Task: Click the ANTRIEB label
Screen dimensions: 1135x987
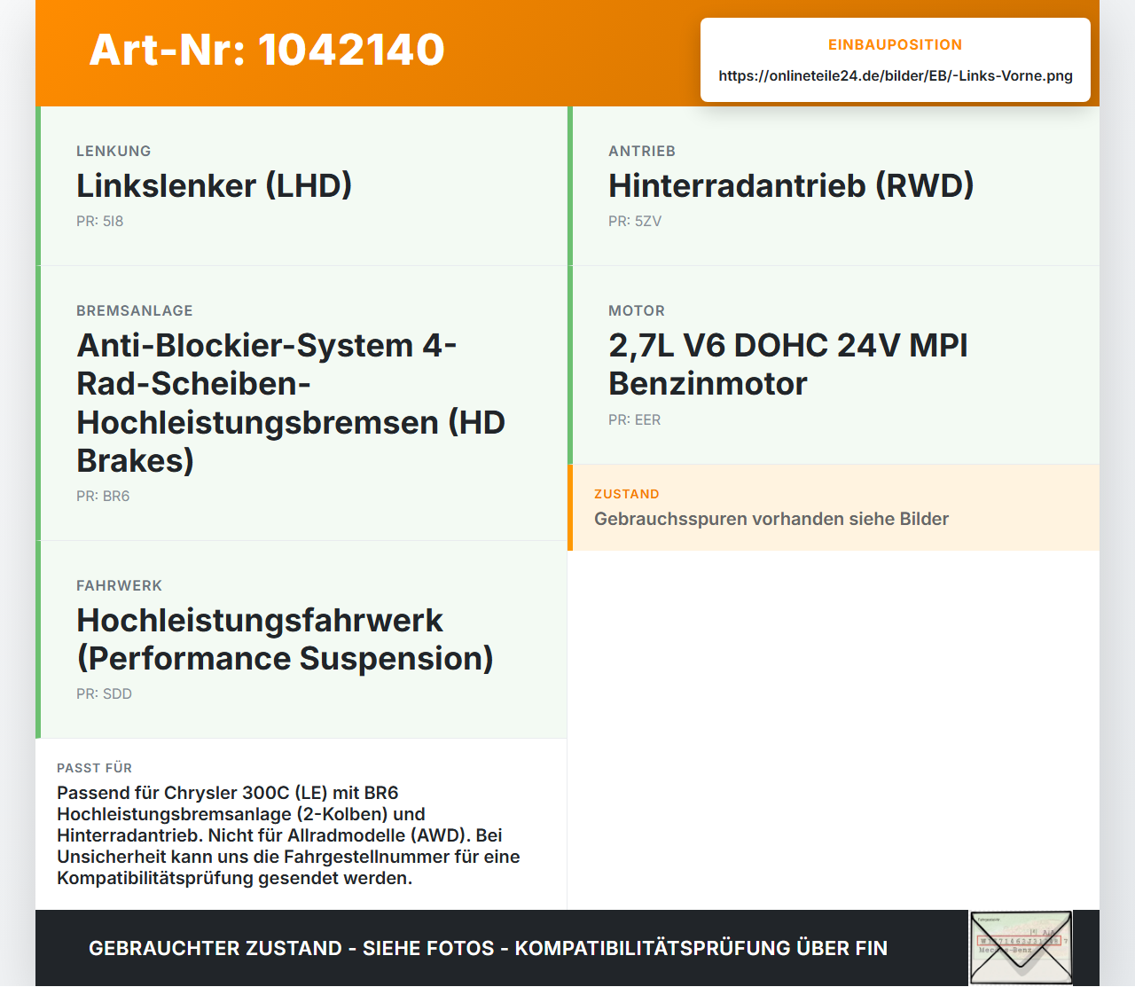Action: pyautogui.click(x=642, y=151)
